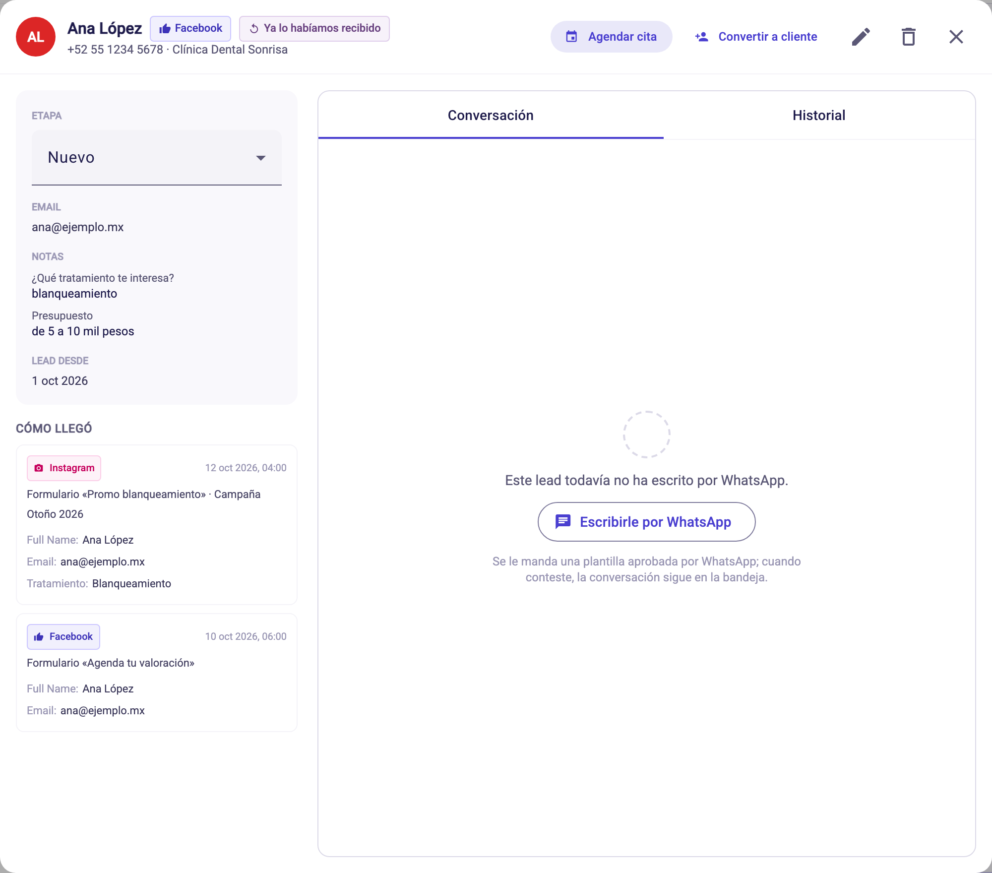The height and width of the screenshot is (873, 992).
Task: Click the name Ana López in header
Action: (105, 28)
